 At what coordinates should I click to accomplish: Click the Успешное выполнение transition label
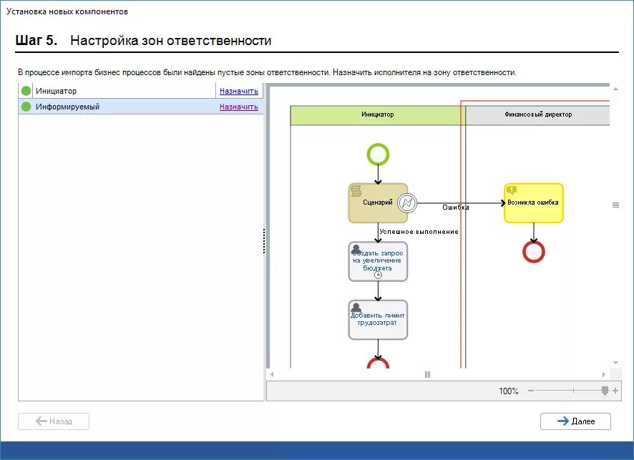click(419, 232)
